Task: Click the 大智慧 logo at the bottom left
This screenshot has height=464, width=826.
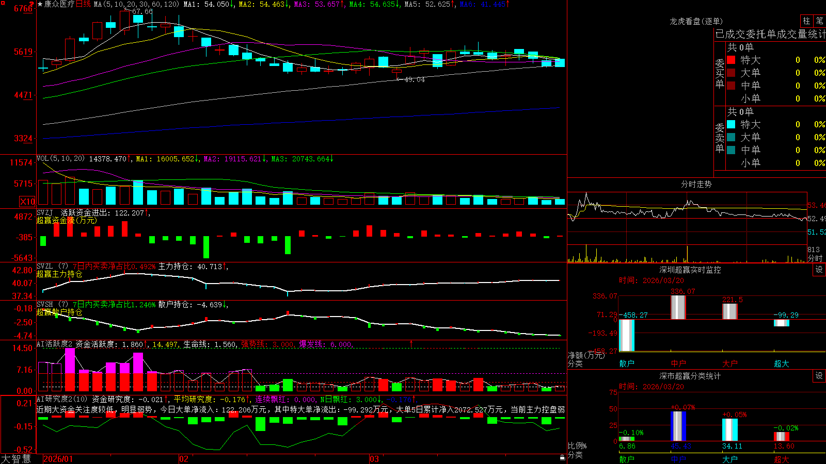Action: (x=16, y=459)
